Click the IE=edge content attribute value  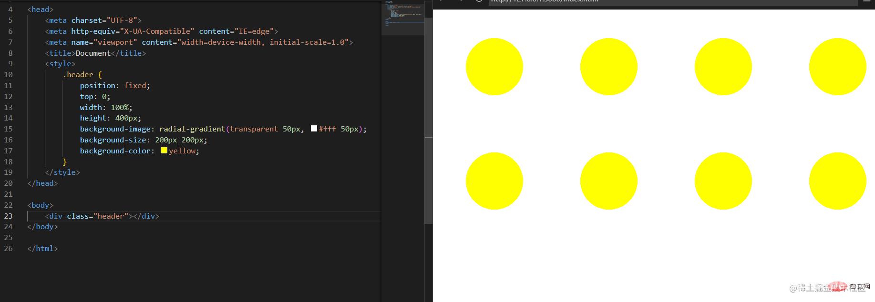pos(253,31)
